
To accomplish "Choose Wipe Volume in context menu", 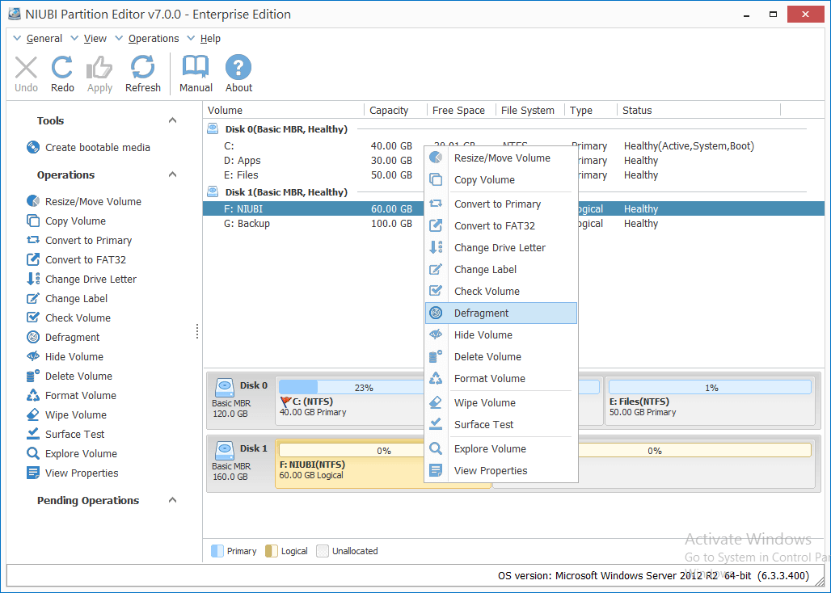I will click(x=501, y=402).
